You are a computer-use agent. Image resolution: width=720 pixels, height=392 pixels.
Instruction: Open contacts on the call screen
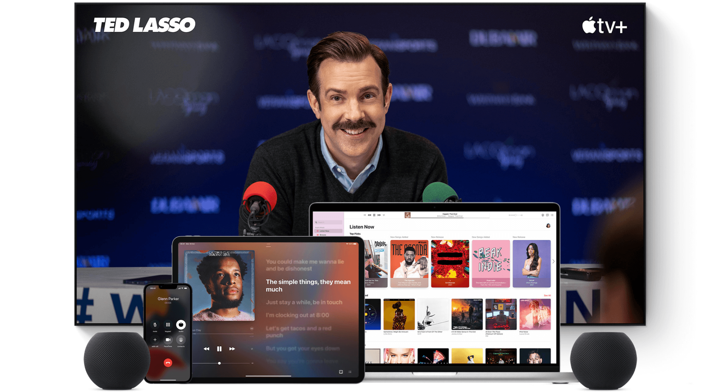[x=181, y=340]
